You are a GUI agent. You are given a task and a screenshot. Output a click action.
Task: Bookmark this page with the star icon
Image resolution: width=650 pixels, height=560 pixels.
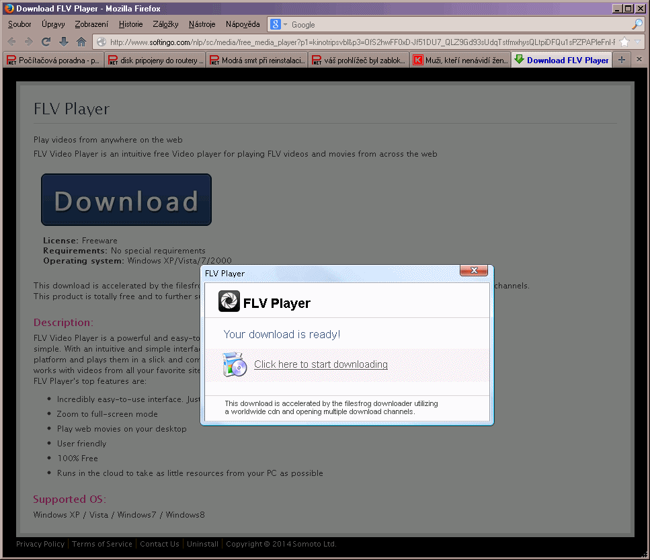point(624,42)
